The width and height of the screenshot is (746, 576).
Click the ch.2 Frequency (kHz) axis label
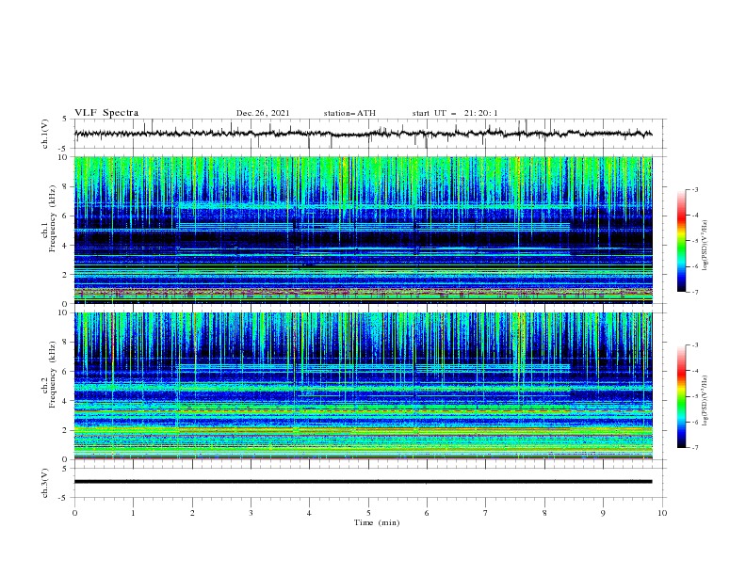click(49, 374)
